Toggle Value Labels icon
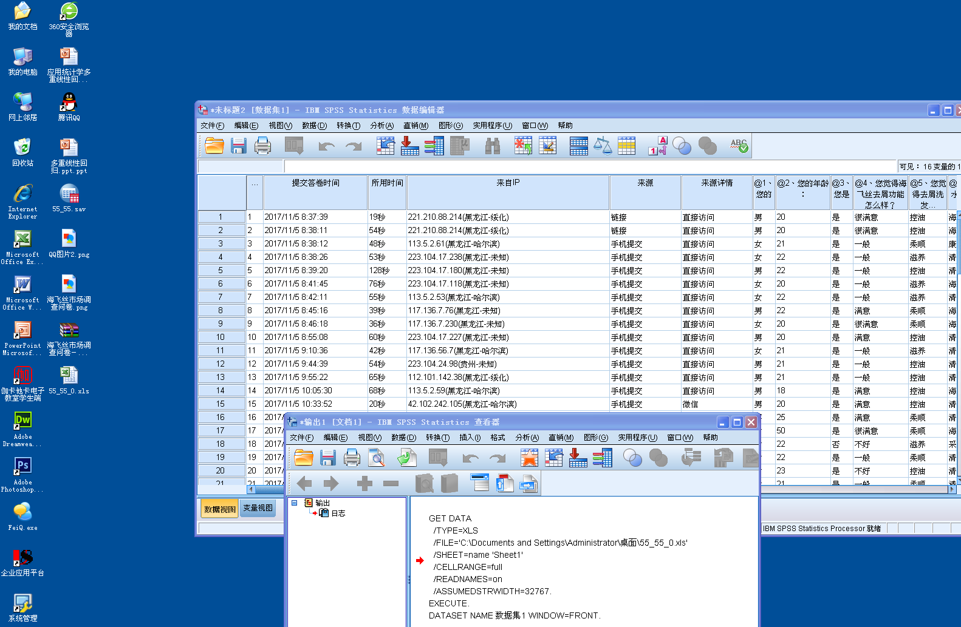The height and width of the screenshot is (627, 961). pos(658,146)
